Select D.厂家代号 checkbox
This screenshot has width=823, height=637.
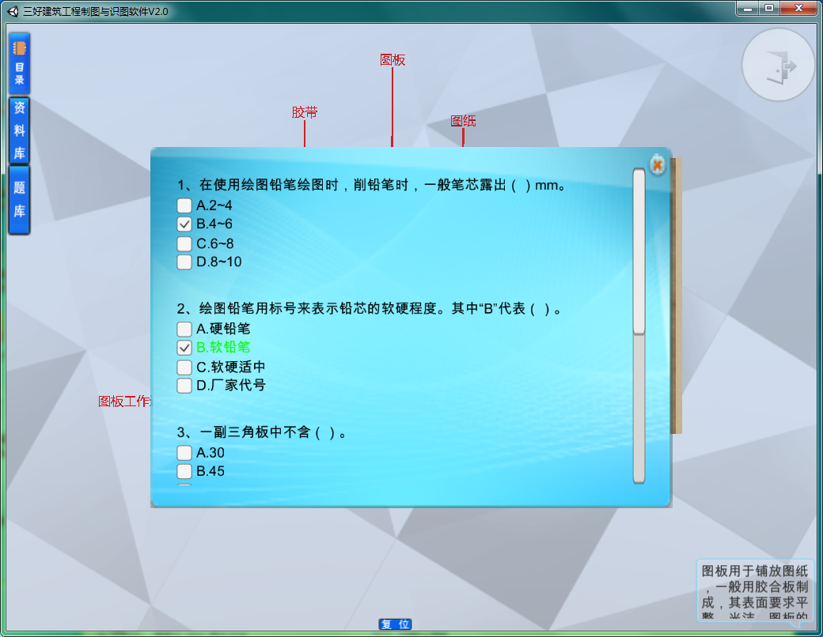click(x=184, y=386)
